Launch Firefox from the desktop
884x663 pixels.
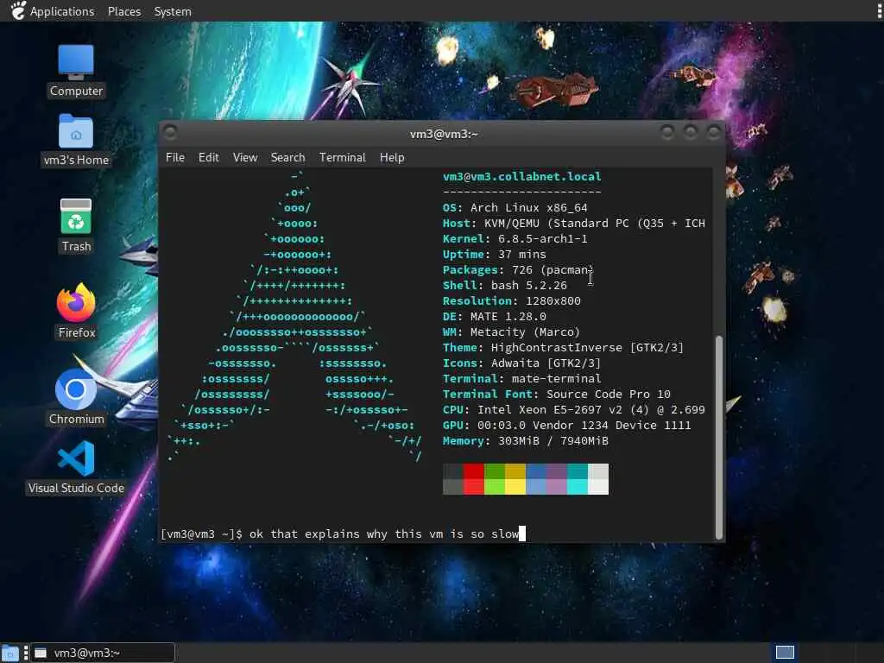[76, 311]
